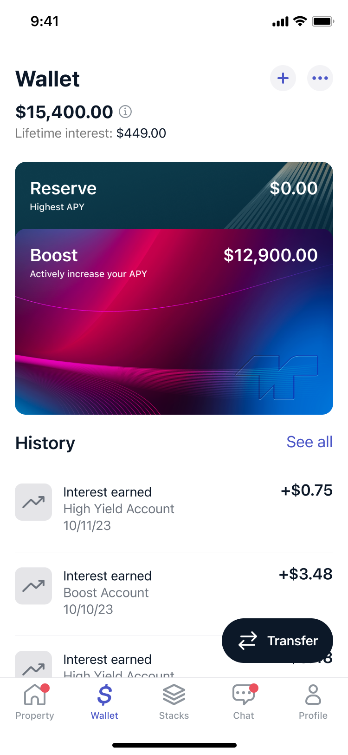Tap the battery indicator in status bar

pyautogui.click(x=323, y=21)
